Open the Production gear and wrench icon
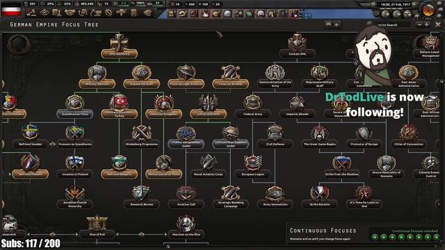The image size is (445, 250). click(108, 12)
